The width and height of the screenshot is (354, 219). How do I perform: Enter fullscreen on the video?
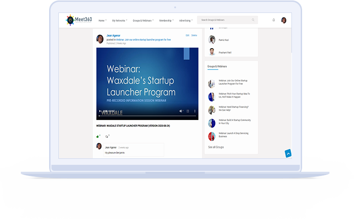coord(188,111)
